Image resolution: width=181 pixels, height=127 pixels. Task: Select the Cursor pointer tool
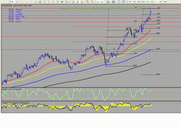pos(12,2)
